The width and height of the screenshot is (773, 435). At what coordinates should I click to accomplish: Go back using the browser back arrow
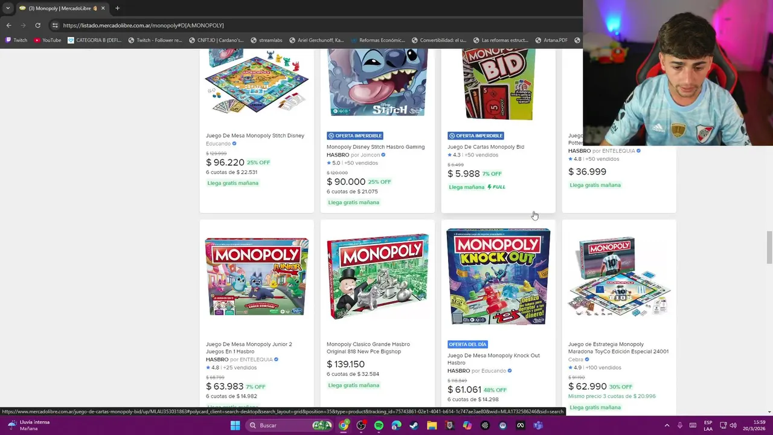click(x=8, y=25)
